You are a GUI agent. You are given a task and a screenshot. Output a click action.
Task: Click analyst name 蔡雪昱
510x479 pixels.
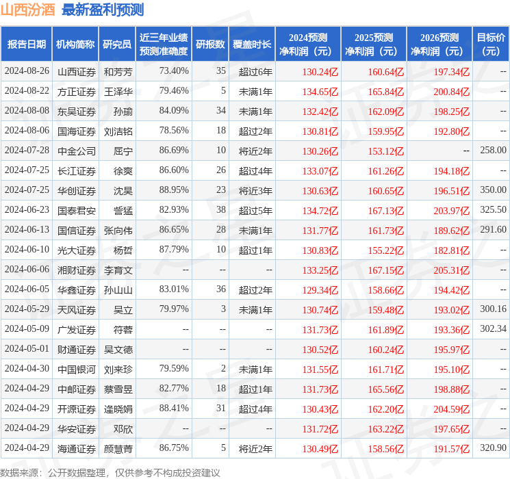click(x=118, y=389)
